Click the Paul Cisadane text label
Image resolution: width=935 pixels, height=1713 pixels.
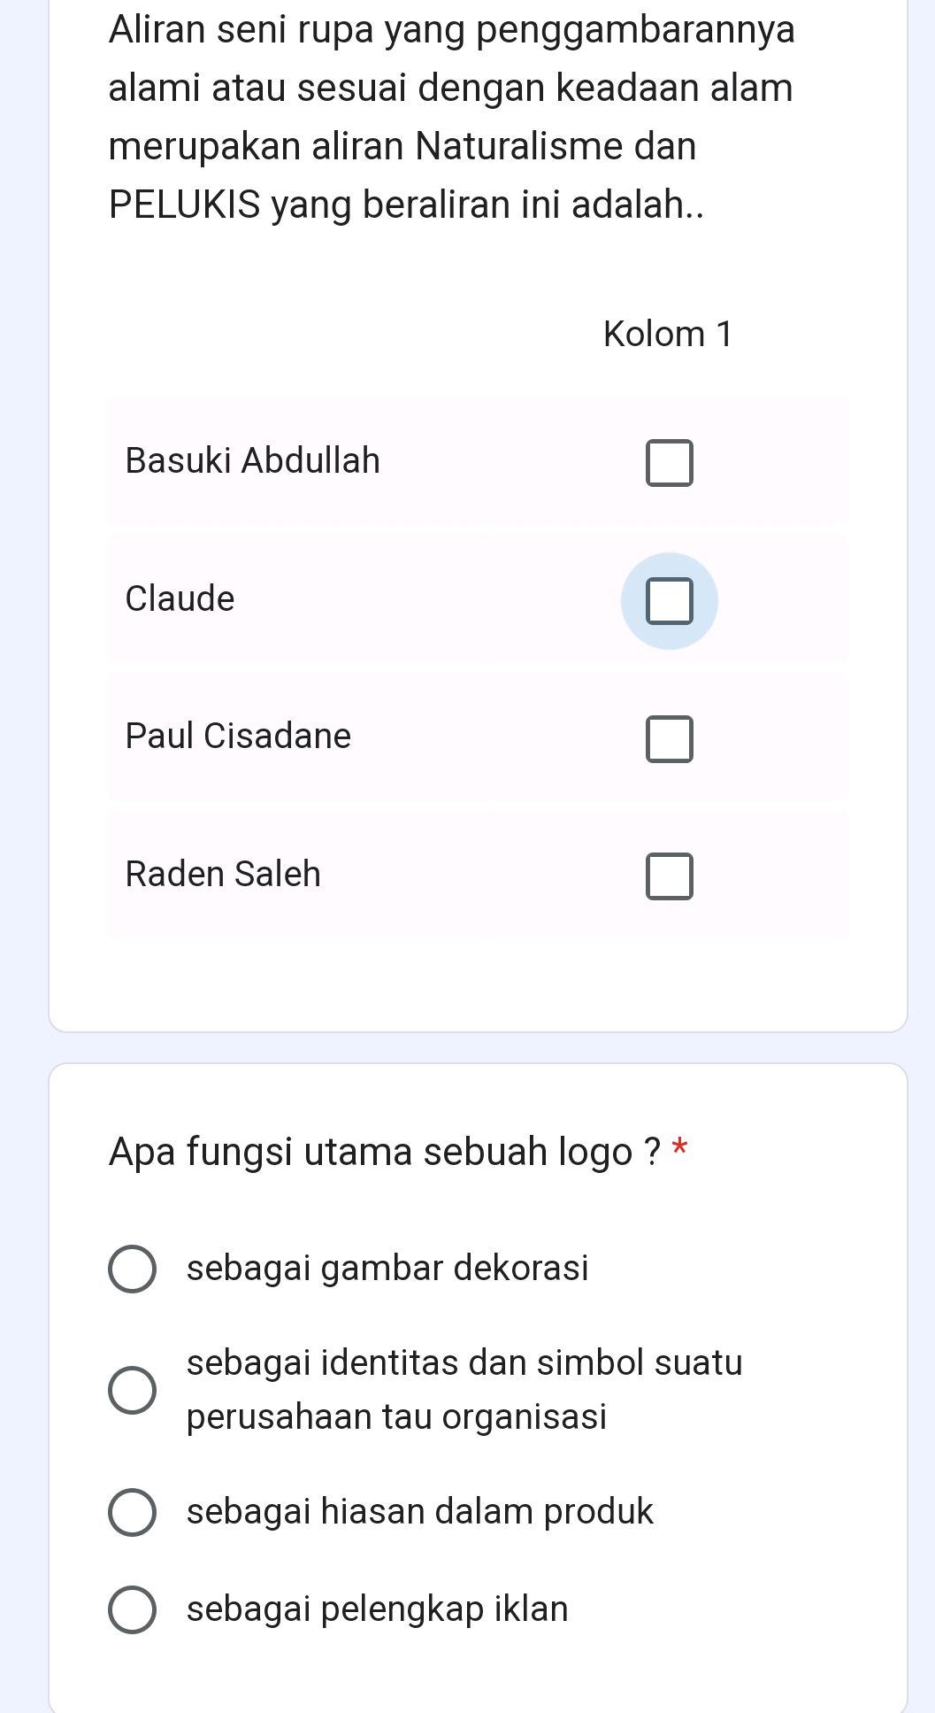pos(236,736)
